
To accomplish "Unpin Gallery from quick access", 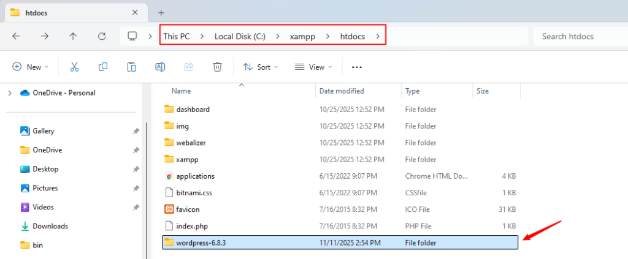I will 136,130.
